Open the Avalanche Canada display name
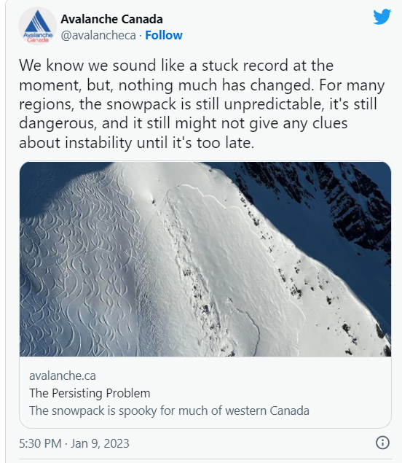The image size is (402, 463). pos(111,19)
